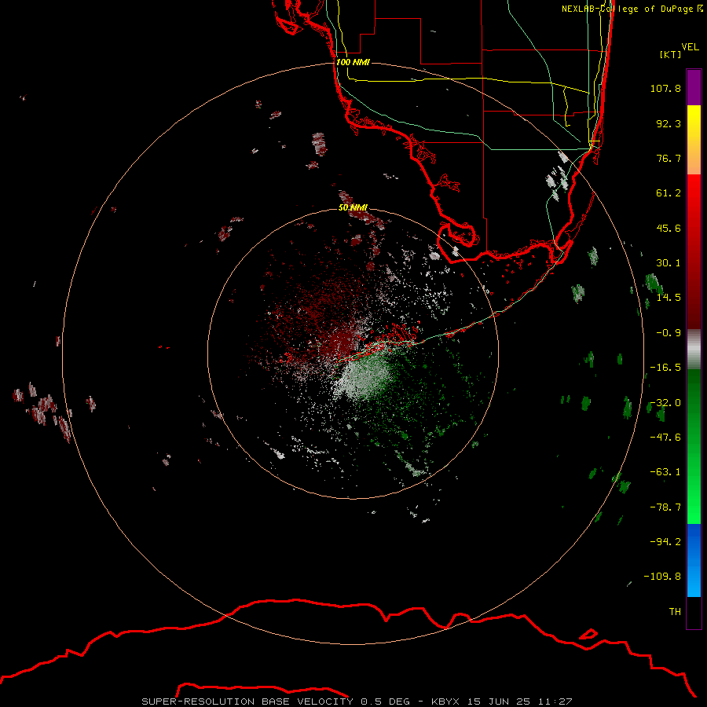Click the 92.3 legend value
This screenshot has height=707, width=707.
[x=669, y=123]
